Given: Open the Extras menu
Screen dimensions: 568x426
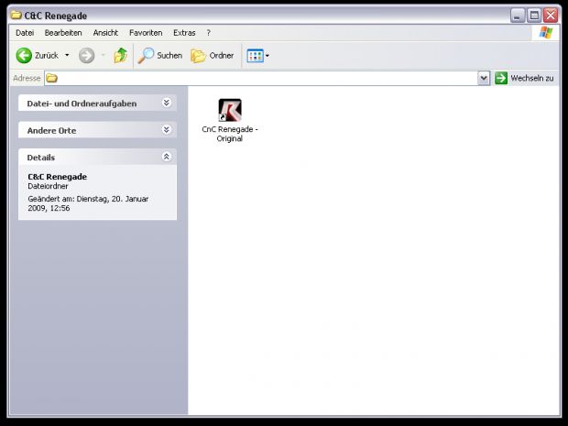Looking at the screenshot, I should click(184, 33).
